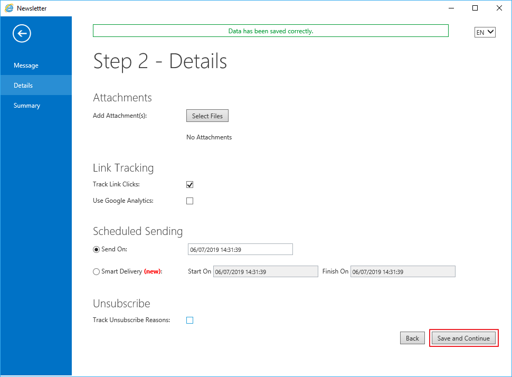Click the 'No Attachments' text
The height and width of the screenshot is (377, 512).
[x=209, y=137]
